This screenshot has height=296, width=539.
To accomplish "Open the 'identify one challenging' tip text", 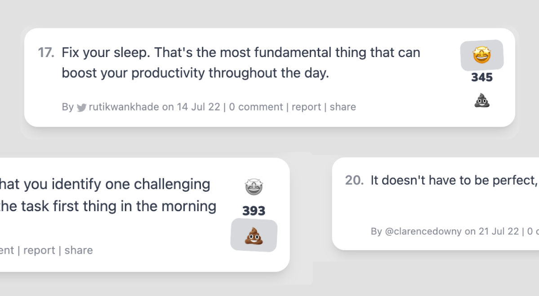I will point(108,195).
